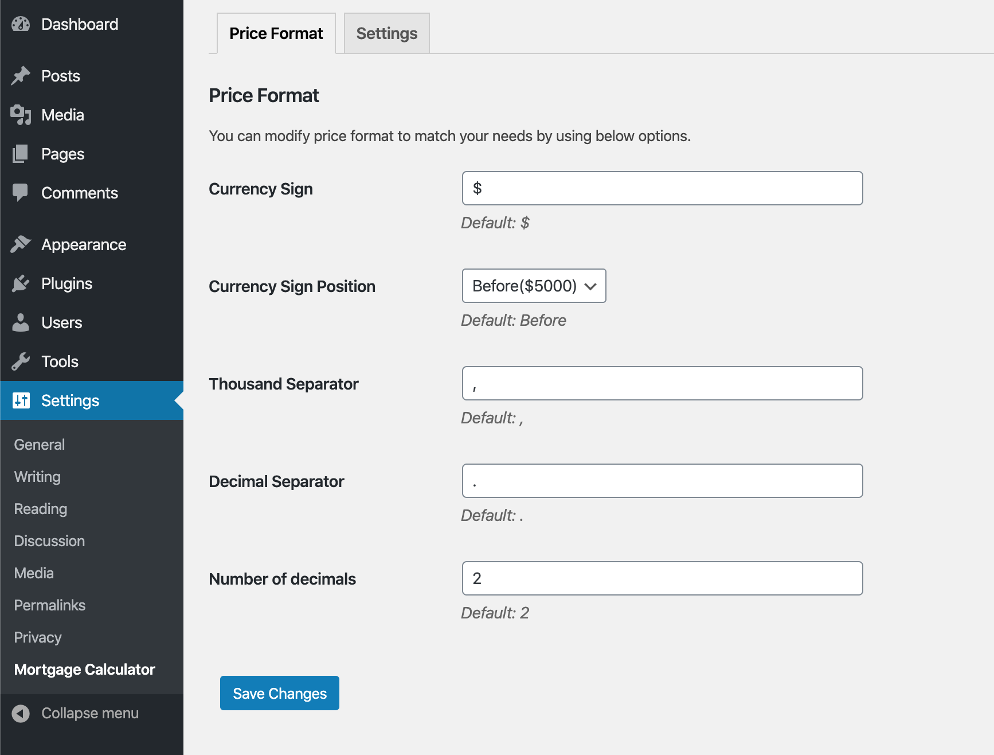Open the Tools menu label
The width and height of the screenshot is (994, 755).
coord(60,361)
